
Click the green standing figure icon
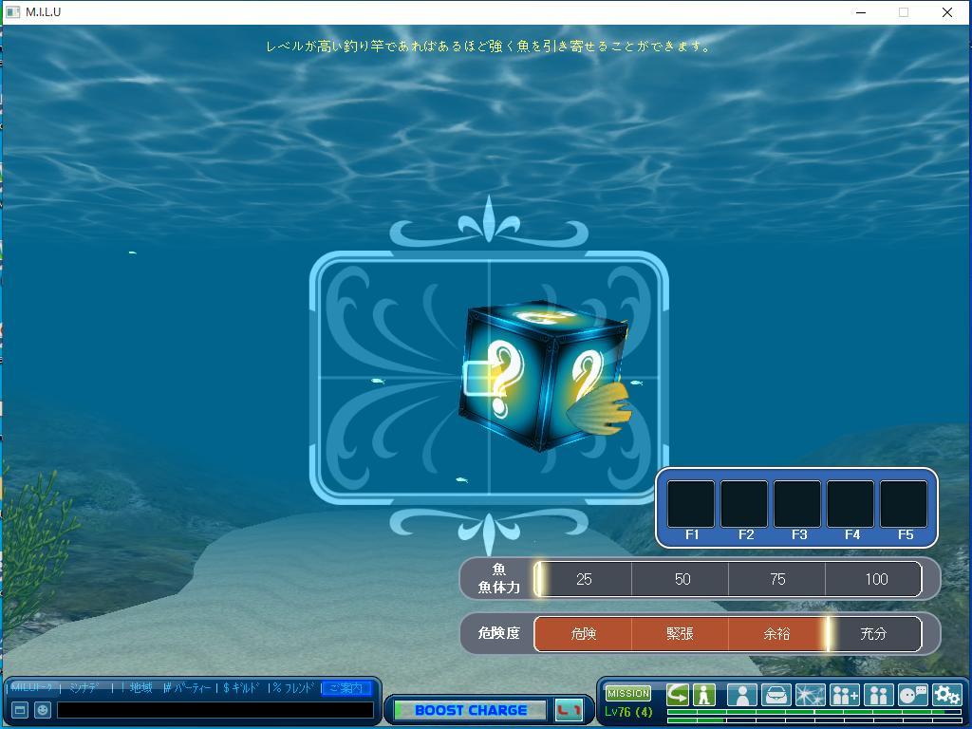tap(703, 694)
